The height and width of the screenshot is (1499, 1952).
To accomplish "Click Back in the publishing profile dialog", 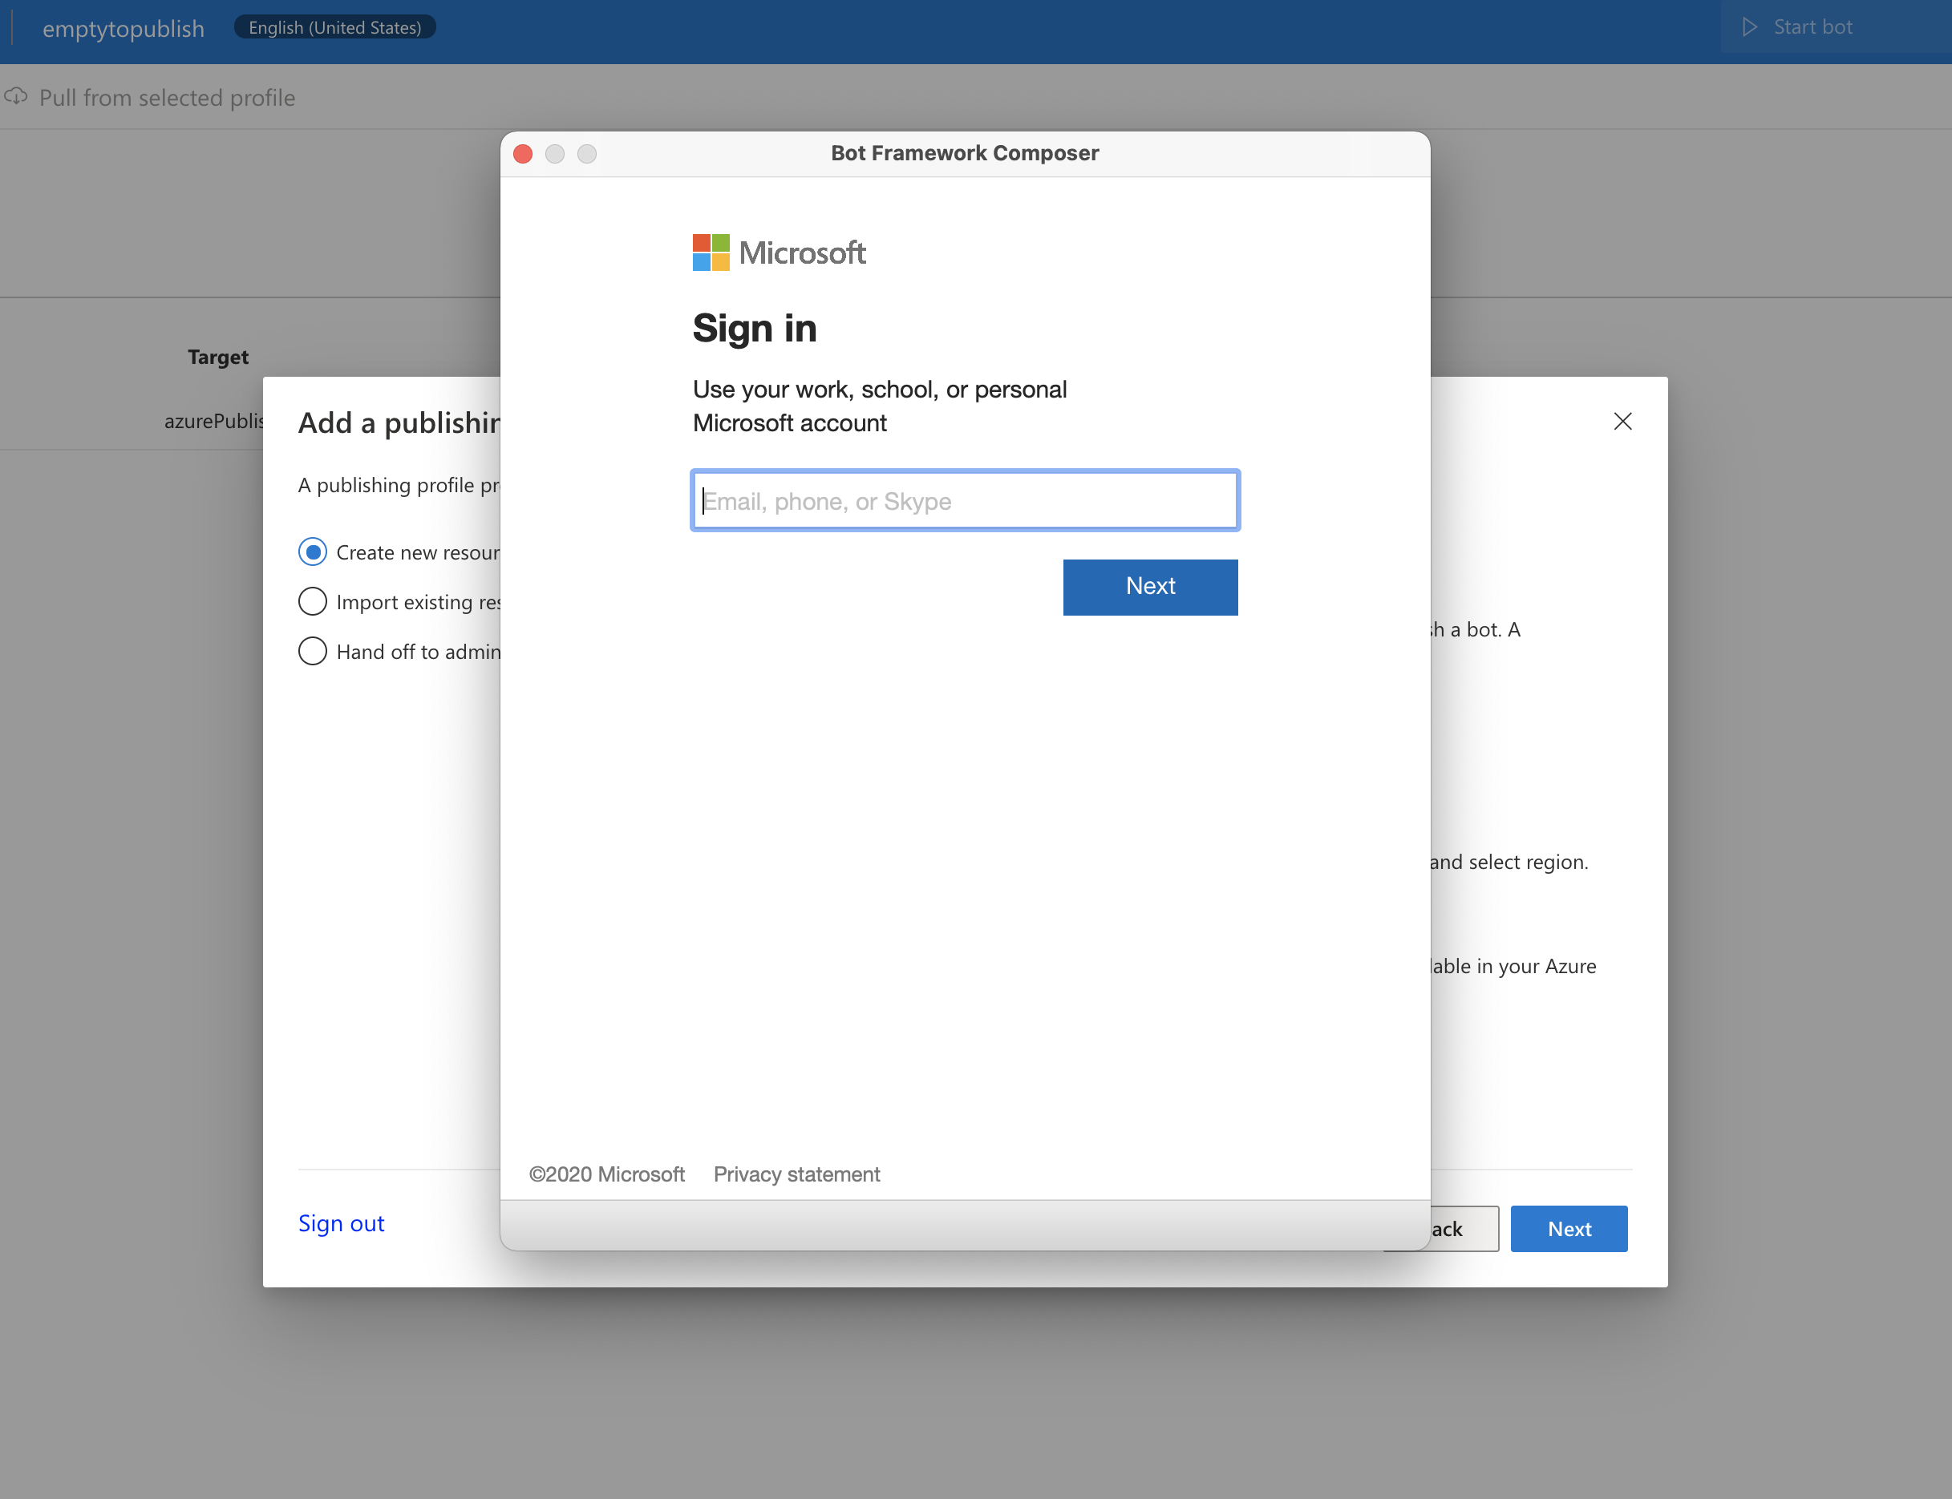I will point(1464,1229).
